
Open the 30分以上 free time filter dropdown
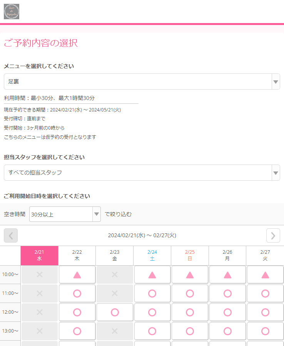tap(65, 214)
